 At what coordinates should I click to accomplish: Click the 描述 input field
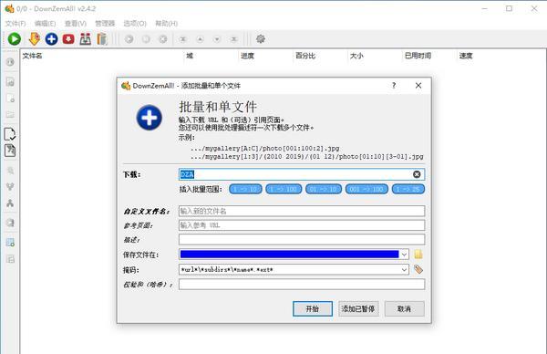302,239
